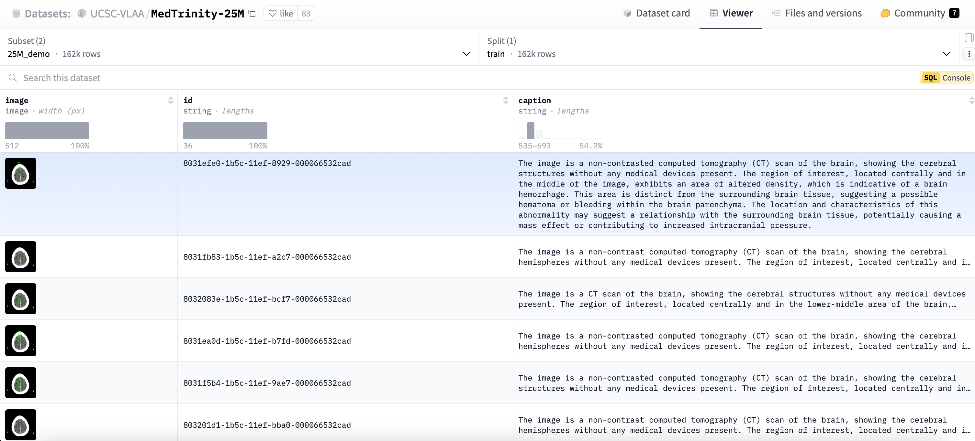Screen dimensions: 975x441
Task: Open the Community tab
Action: pos(919,14)
